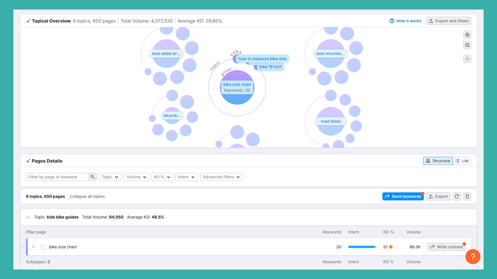Screen dimensions: 497x279
Task: Check the bike size chart checkbox
Action: pyautogui.click(x=43, y=247)
